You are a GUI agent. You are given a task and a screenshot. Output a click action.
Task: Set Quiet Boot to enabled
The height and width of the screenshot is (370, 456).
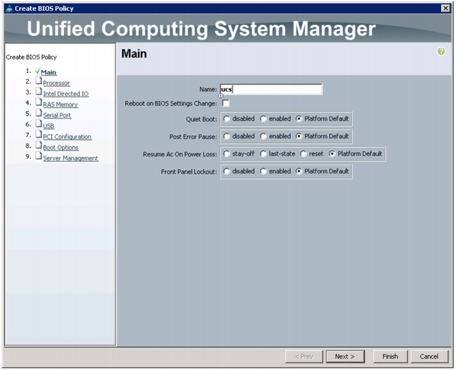[263, 118]
